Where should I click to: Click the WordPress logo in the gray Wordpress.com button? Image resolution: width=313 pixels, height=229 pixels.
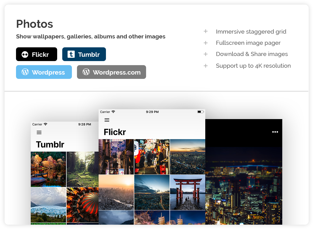(x=86, y=72)
